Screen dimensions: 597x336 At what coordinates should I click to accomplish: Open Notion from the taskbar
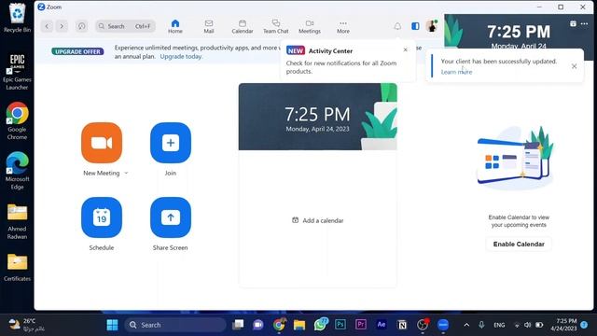pyautogui.click(x=402, y=325)
